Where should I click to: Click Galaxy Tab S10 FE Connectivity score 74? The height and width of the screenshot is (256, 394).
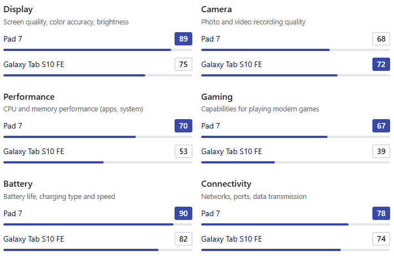pyautogui.click(x=381, y=239)
